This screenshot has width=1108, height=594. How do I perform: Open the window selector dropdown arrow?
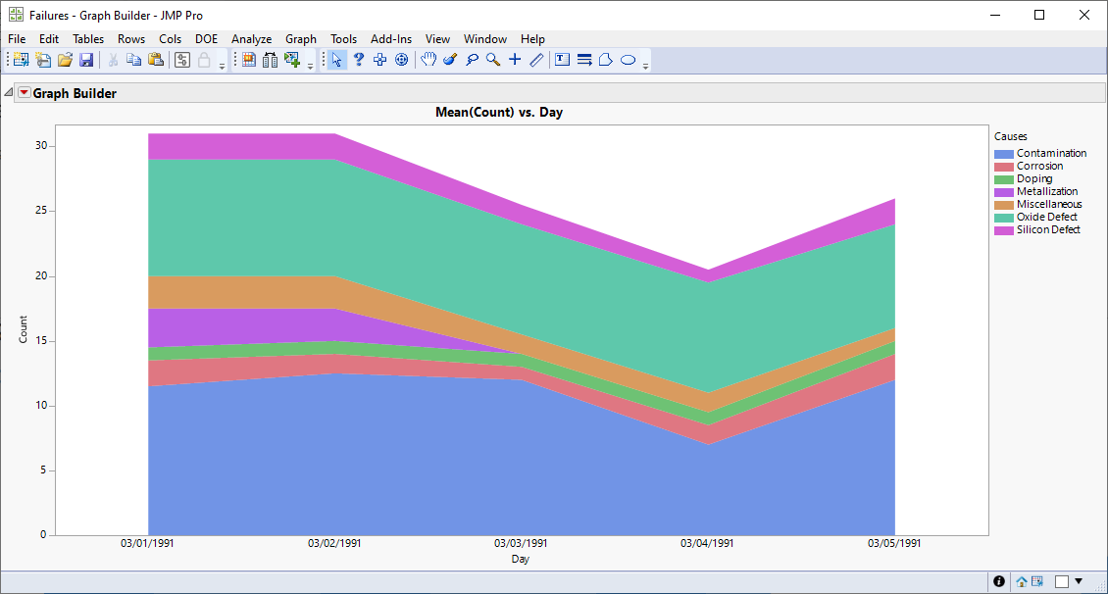1079,581
